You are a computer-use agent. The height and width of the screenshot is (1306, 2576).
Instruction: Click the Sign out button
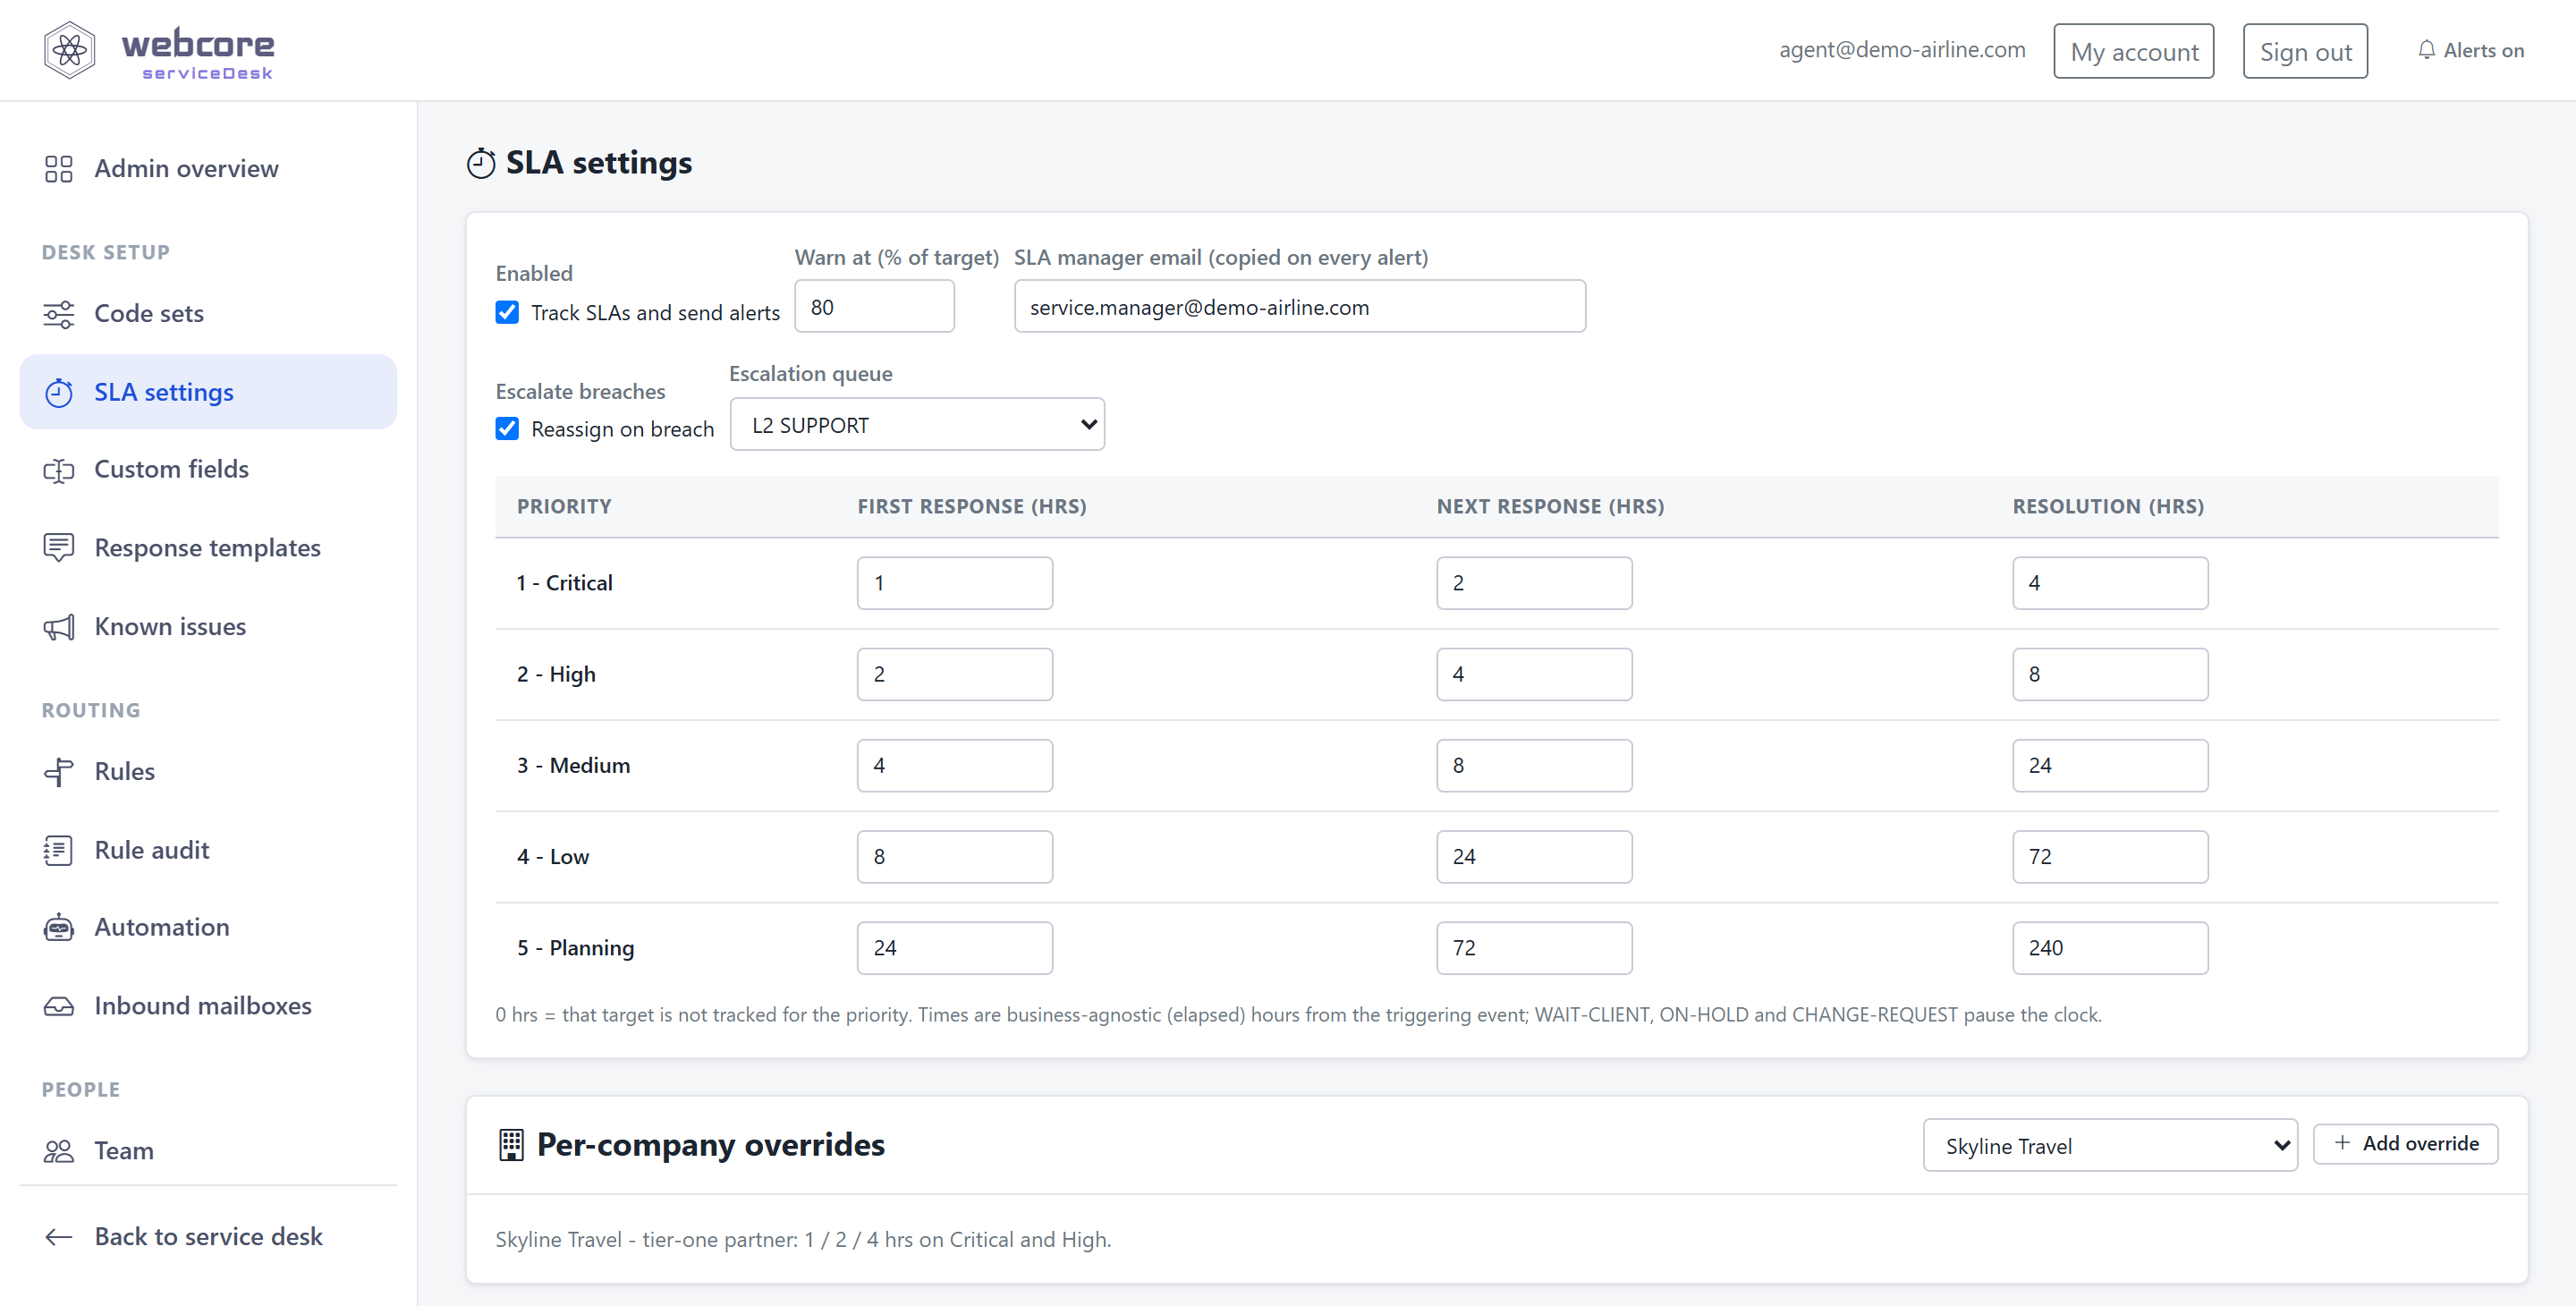click(2305, 51)
